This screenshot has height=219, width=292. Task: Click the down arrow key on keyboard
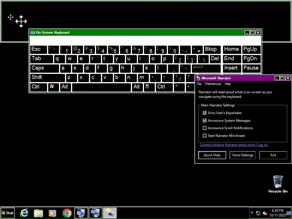coord(190,87)
